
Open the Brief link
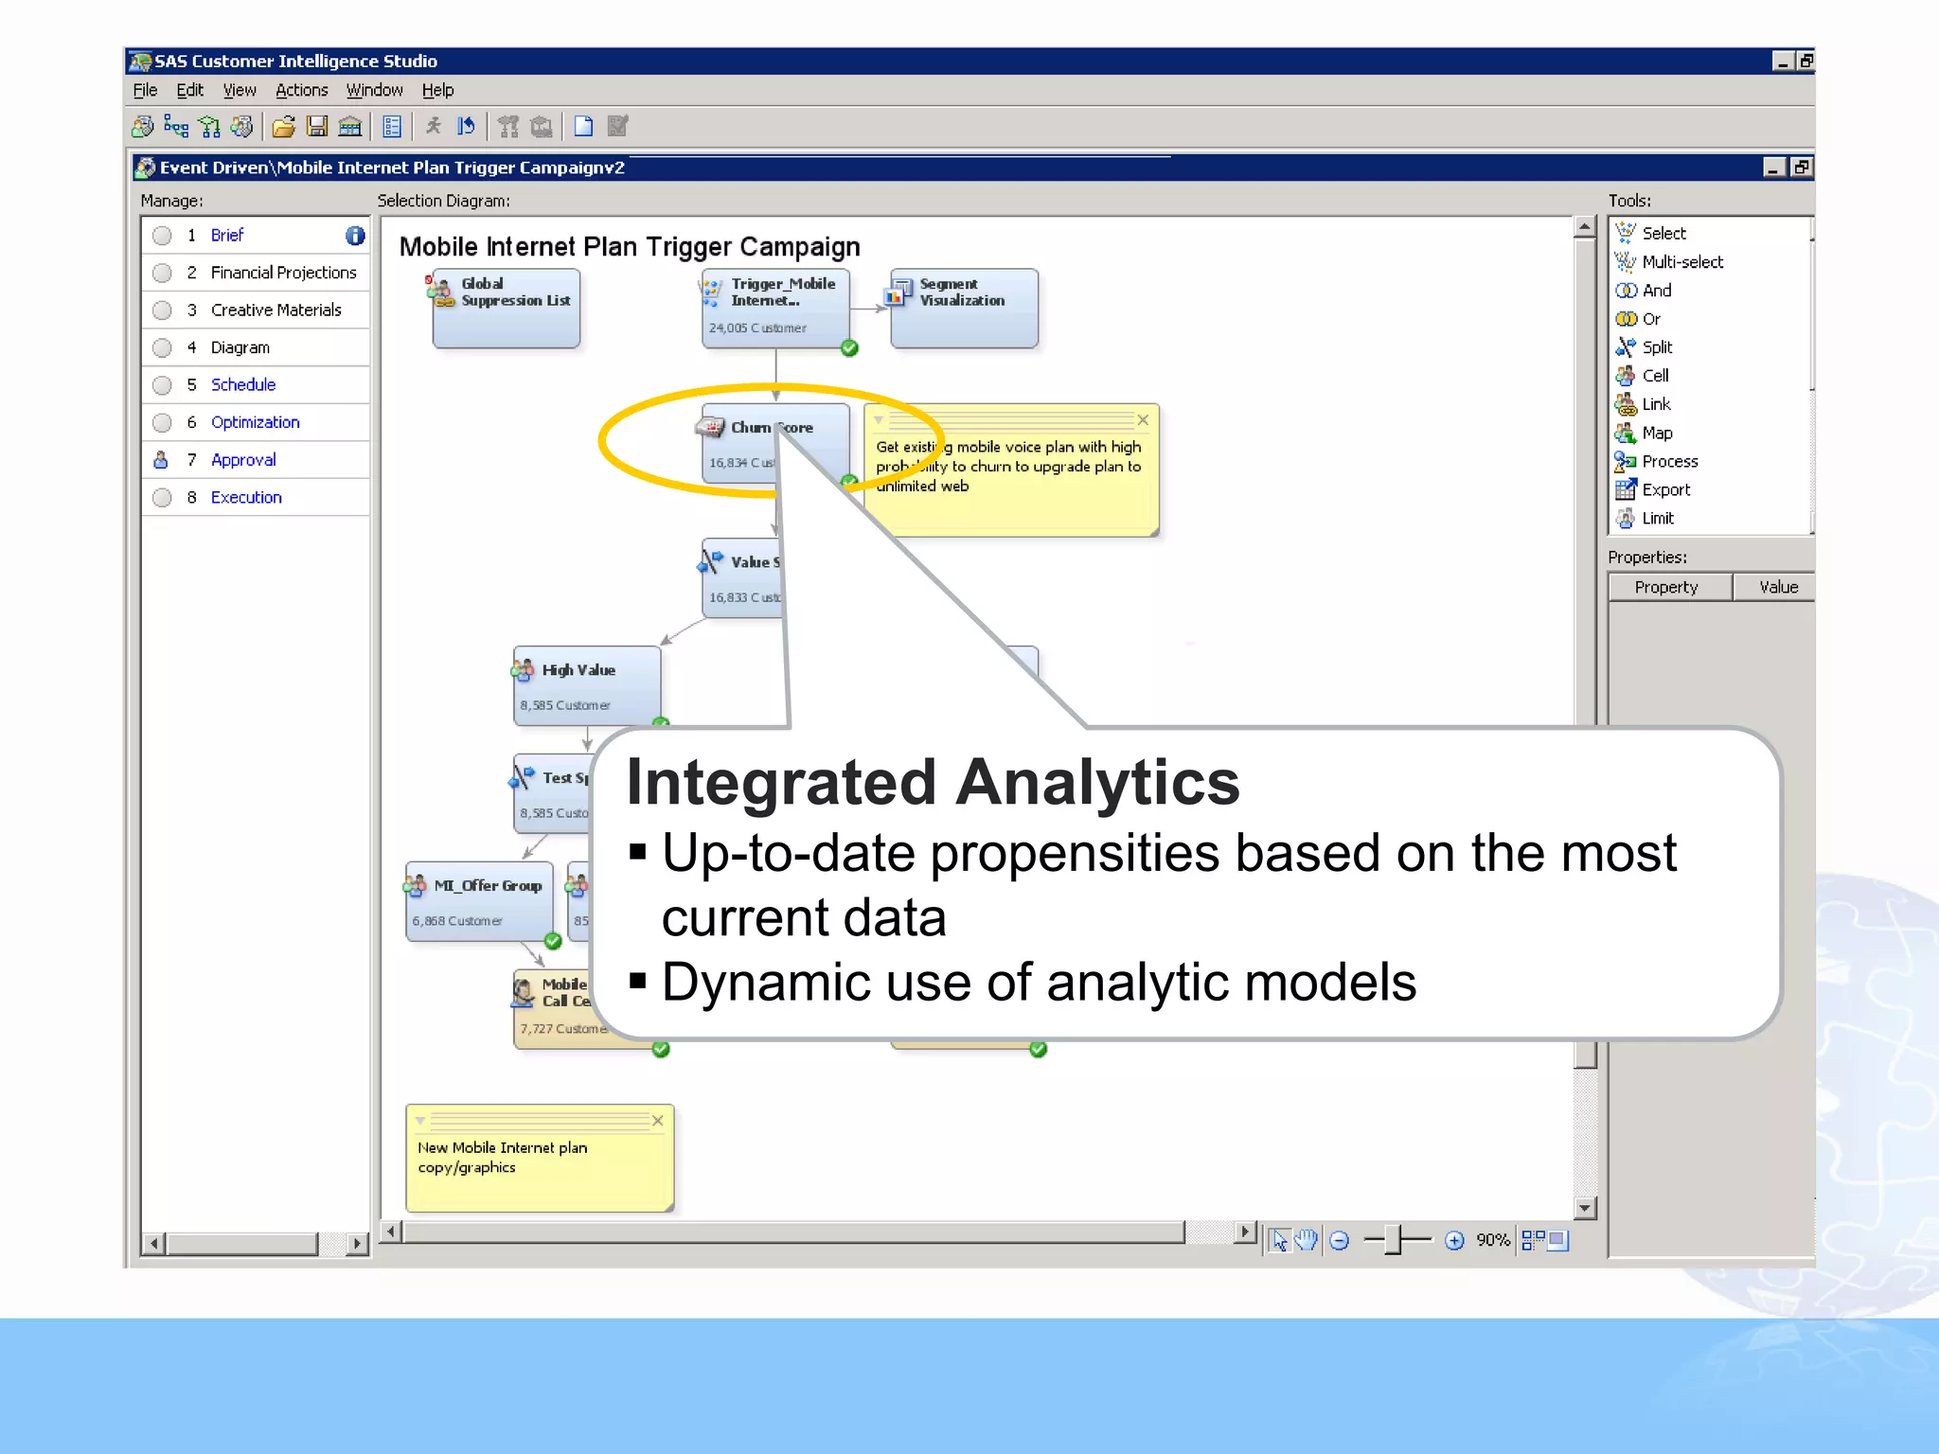pyautogui.click(x=227, y=236)
